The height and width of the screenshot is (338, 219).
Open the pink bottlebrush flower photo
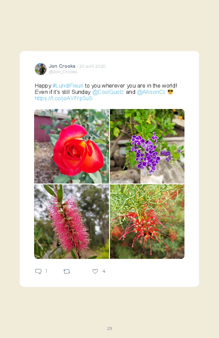click(72, 221)
